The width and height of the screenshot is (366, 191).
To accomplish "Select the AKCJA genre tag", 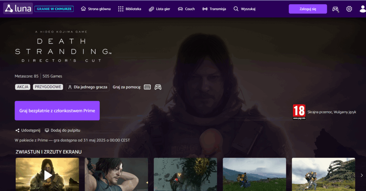I will (x=23, y=87).
